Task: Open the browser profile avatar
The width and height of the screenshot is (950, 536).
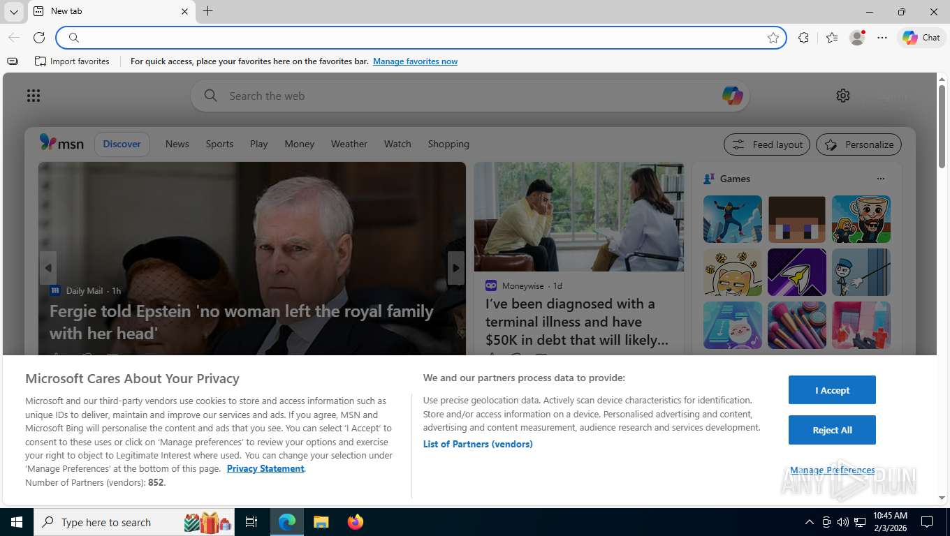Action: pos(857,38)
